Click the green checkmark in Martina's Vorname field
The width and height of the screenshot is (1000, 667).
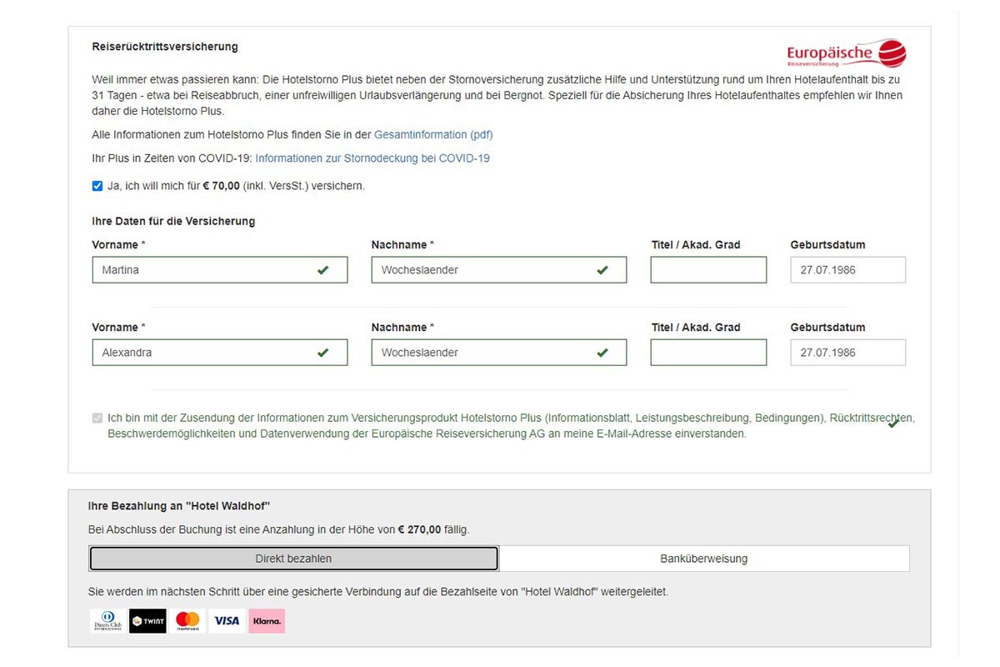click(322, 270)
